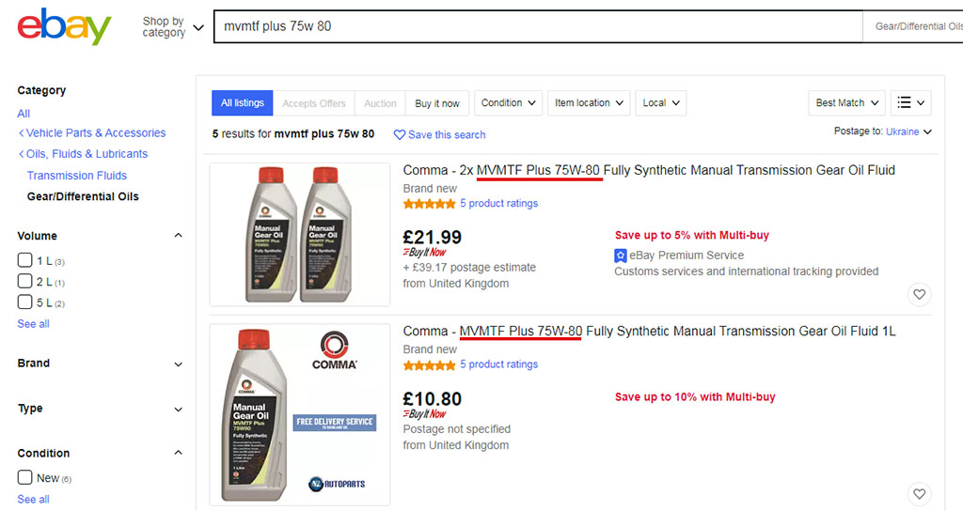Click the £21.99 price
Image resolution: width=963 pixels, height=511 pixels.
click(432, 237)
